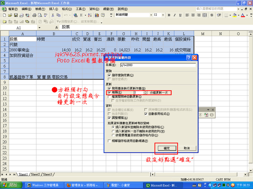Open font color dropdown arrow
This screenshot has width=253, height=189.
click(247, 15)
